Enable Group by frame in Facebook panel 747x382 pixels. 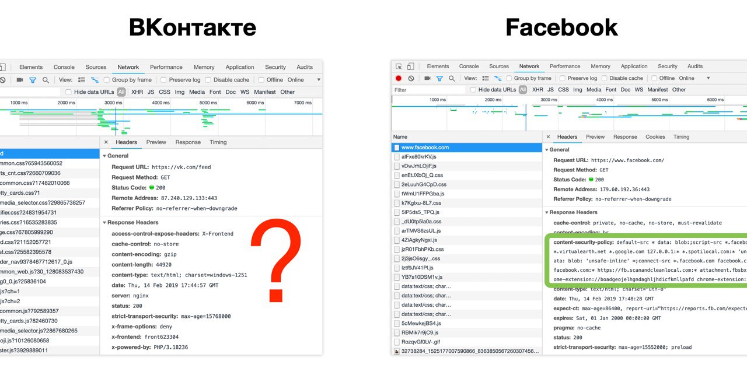(509, 78)
